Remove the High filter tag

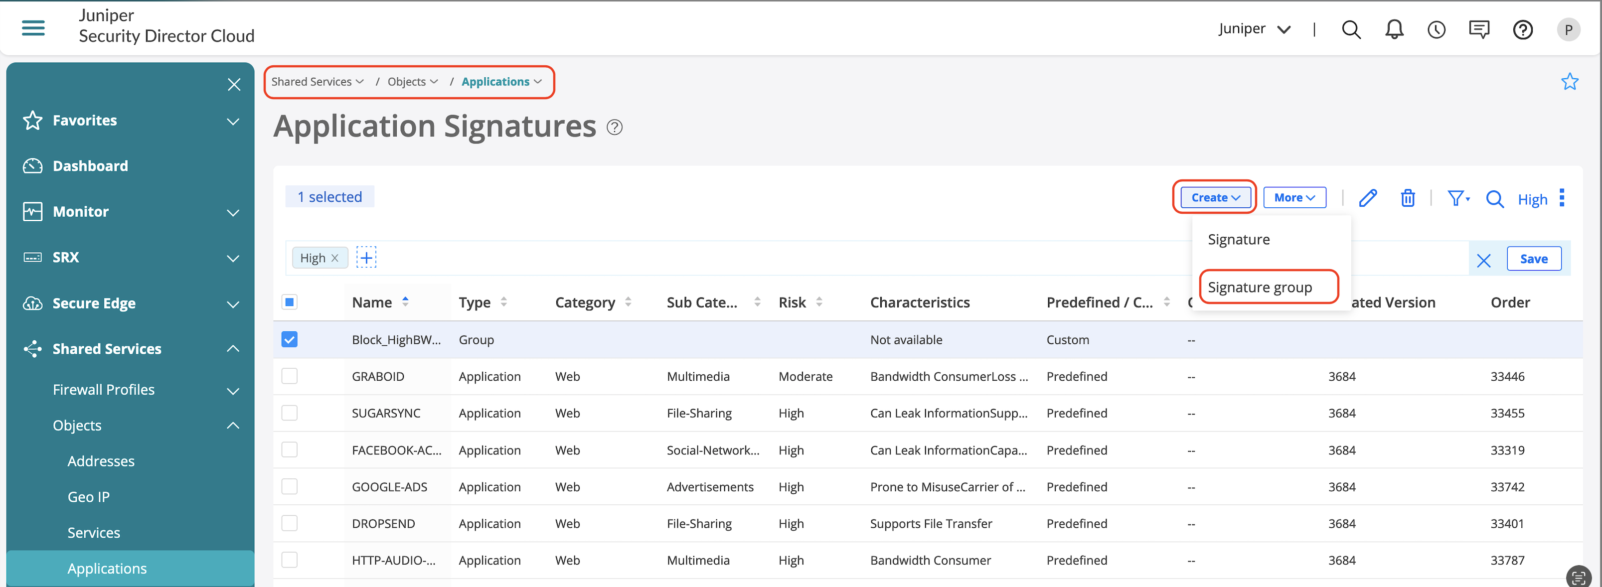click(334, 258)
